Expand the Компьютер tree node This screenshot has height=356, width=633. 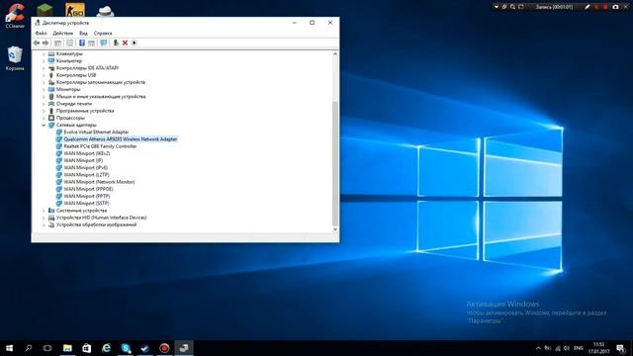[x=44, y=61]
